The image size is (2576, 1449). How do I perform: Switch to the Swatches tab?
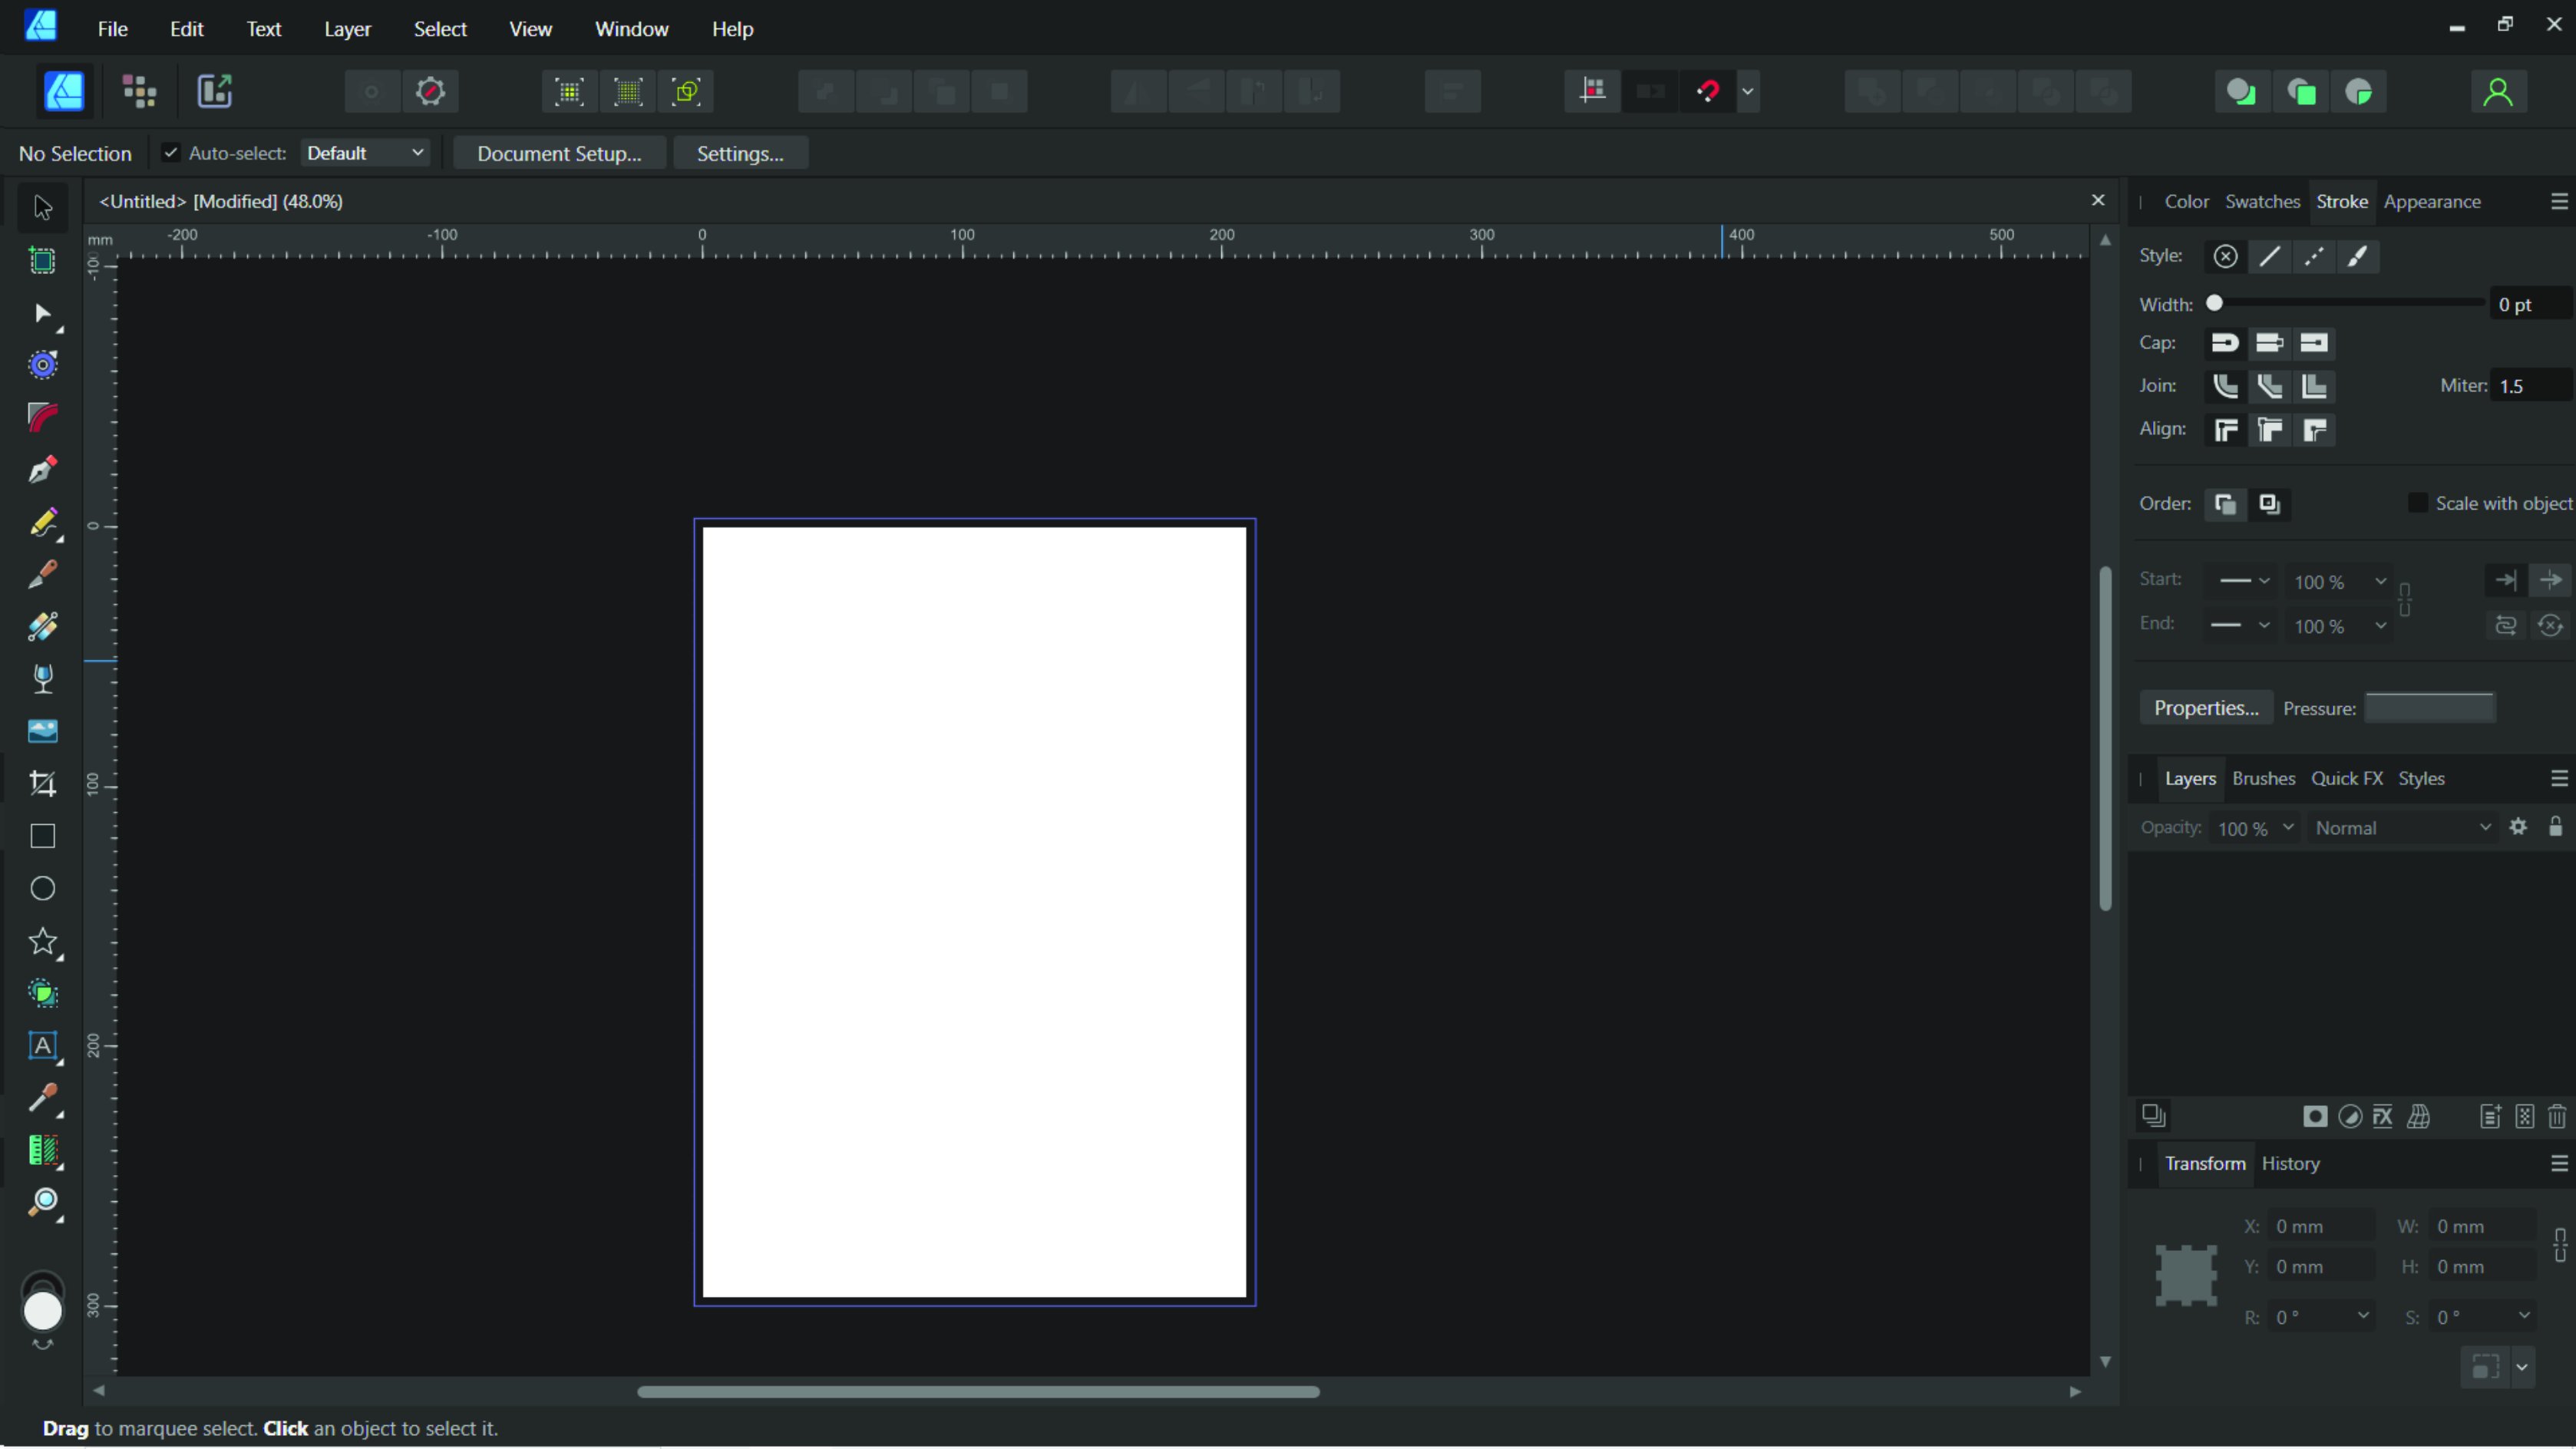click(2262, 201)
